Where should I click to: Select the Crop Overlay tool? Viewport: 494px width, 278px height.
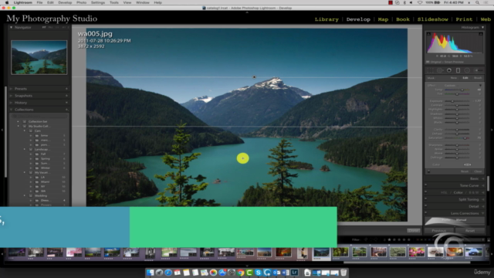431,70
